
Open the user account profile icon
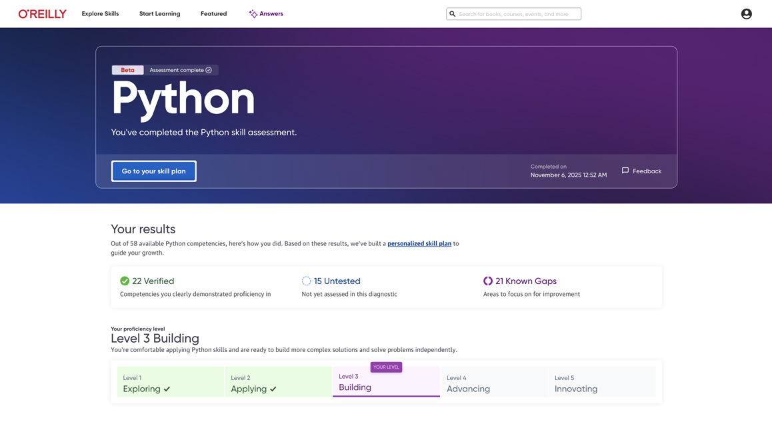pos(746,14)
